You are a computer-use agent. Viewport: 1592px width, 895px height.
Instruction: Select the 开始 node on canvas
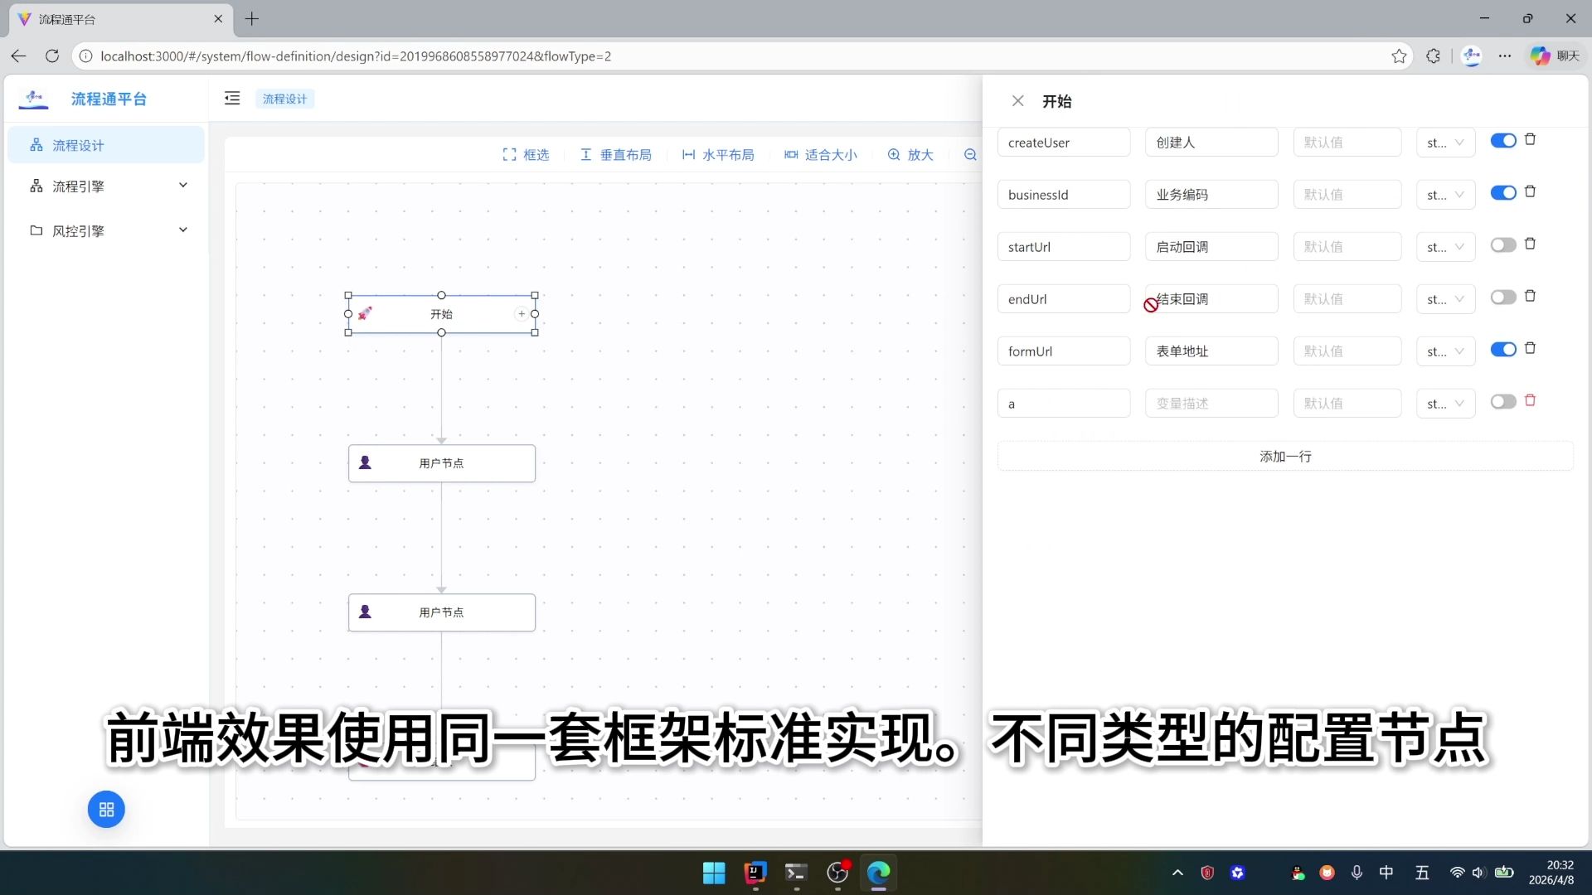(x=441, y=314)
